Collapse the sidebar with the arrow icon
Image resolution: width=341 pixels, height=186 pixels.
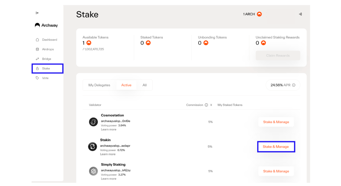click(37, 13)
